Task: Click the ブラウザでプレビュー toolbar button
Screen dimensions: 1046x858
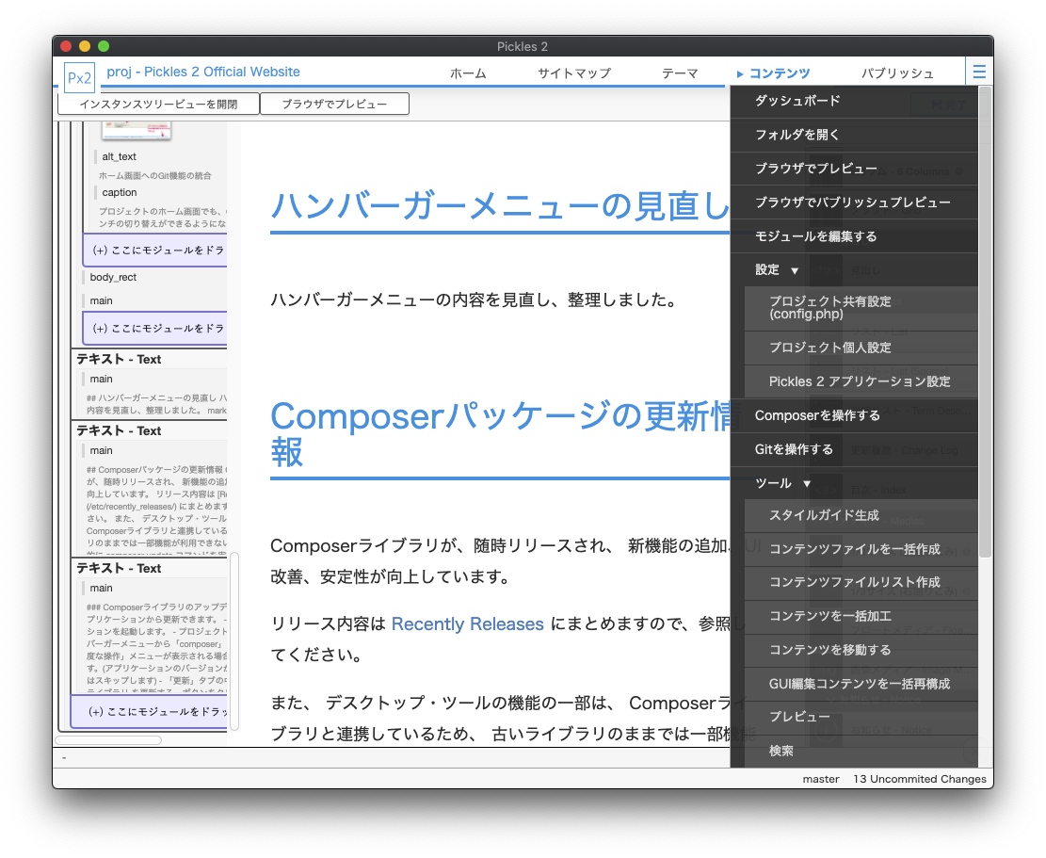Action: click(334, 104)
